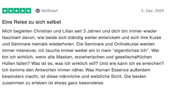The height and width of the screenshot is (95, 169).
Task: Click the word fasziniert in the review
Action: click(11, 37)
